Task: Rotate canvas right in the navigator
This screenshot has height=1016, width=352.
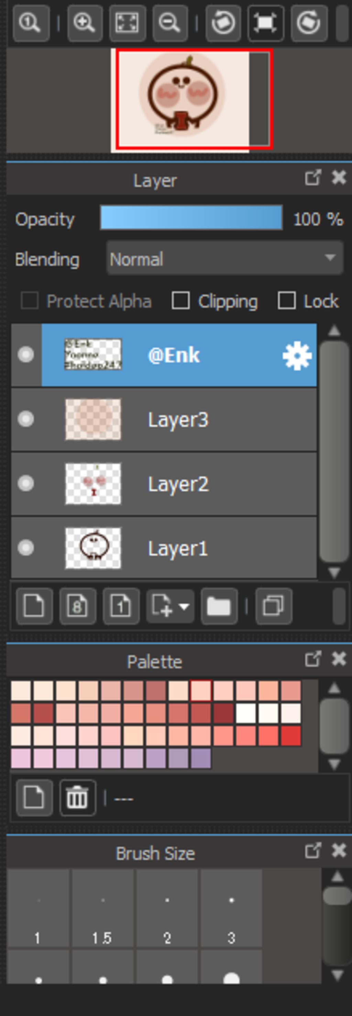Action: (309, 23)
